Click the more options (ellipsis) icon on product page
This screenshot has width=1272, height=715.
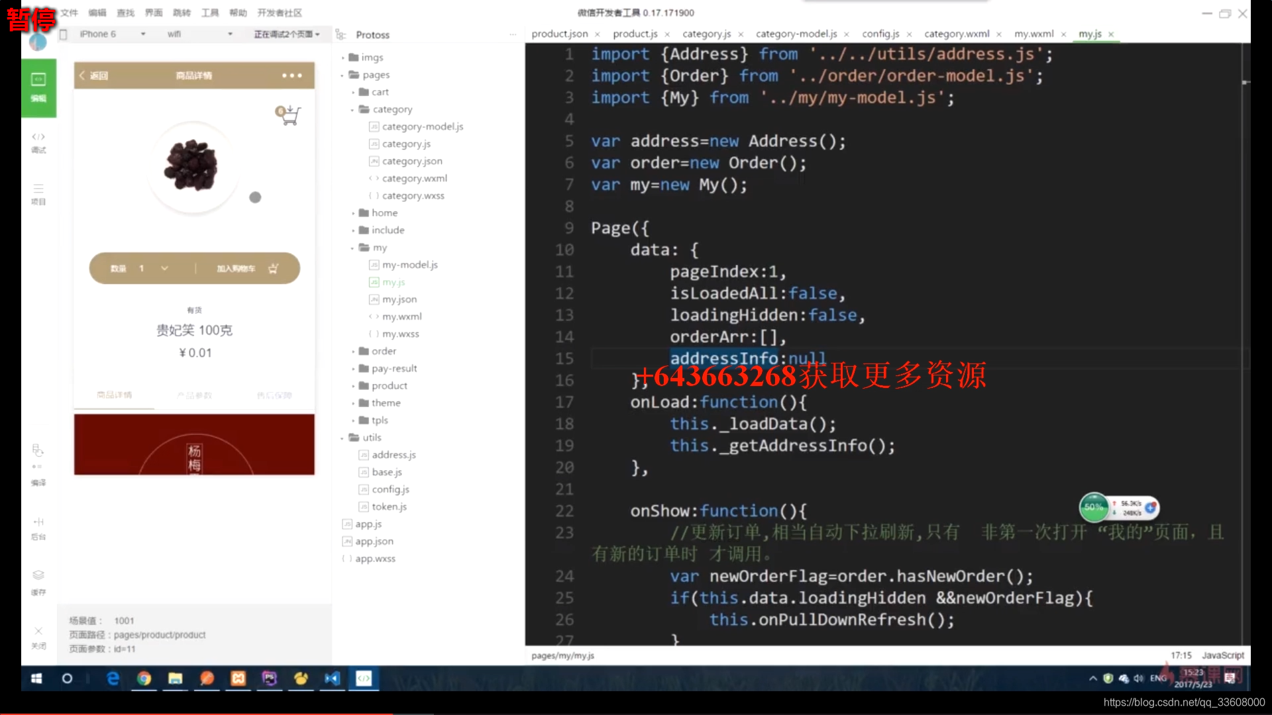pos(291,75)
